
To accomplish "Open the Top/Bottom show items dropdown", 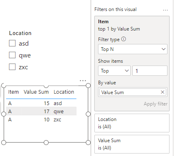I will [x=114, y=71].
